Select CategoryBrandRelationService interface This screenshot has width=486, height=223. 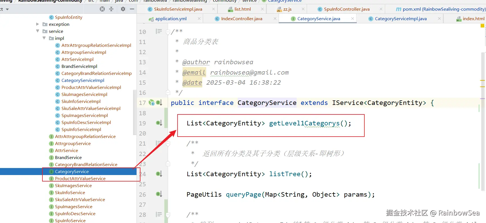(x=86, y=164)
